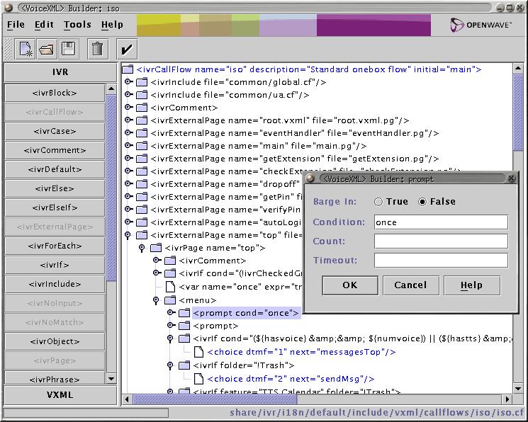Click folder icon of main.pg ivrExternalPage
The width and height of the screenshot is (528, 422).
(142, 146)
